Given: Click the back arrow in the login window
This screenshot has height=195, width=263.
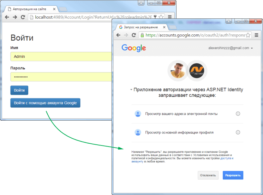Looking at the screenshot, I should click(x=7, y=17).
